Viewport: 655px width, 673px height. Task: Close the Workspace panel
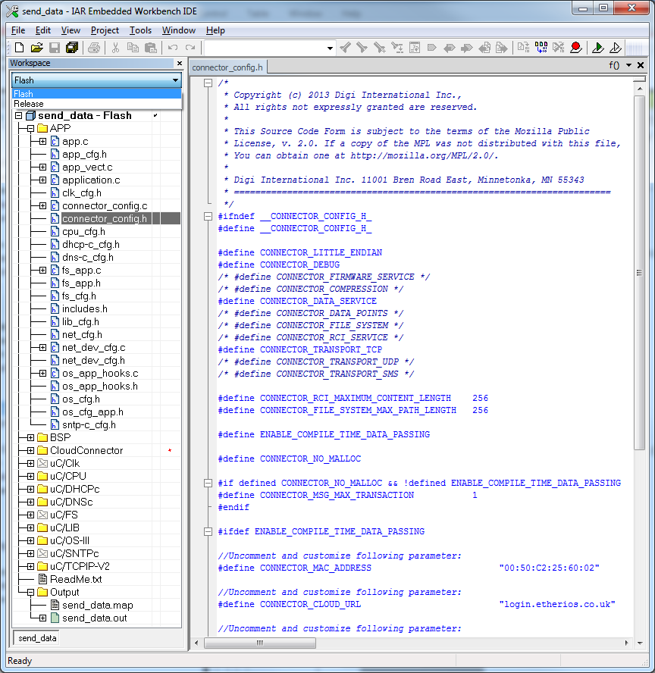(179, 64)
